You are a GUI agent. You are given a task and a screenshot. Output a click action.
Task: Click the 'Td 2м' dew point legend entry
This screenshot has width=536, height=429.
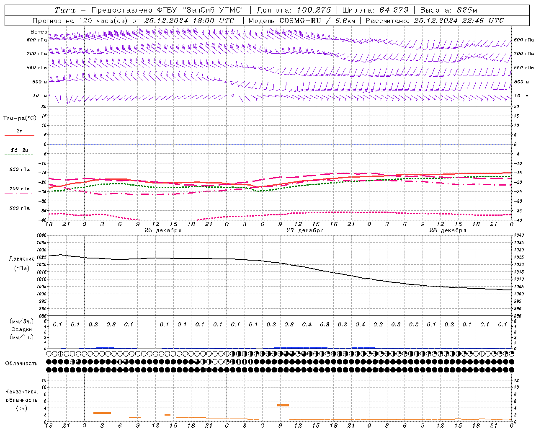tap(20, 150)
